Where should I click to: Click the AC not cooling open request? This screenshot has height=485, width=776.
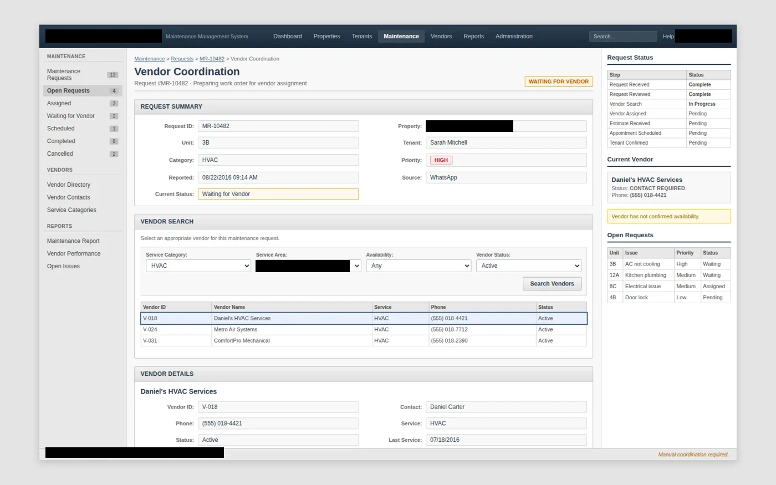click(669, 264)
